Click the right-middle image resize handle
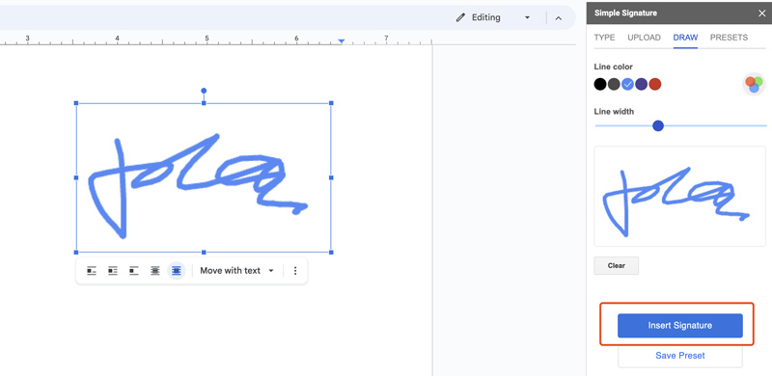 tap(331, 177)
